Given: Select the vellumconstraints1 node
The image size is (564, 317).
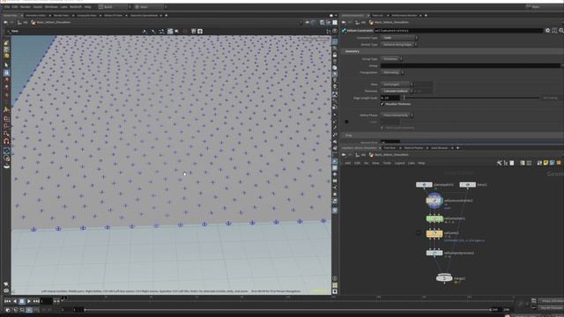Looking at the screenshot, I should pyautogui.click(x=434, y=201).
